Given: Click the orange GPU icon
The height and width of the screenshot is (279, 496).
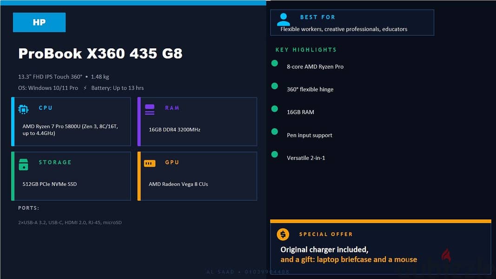Looking at the screenshot, I should (150, 163).
